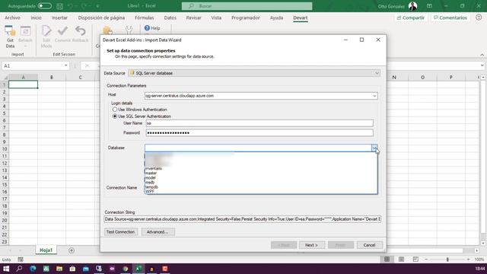487x274 pixels.
Task: Select WPF in database list
Action: (x=261, y=192)
